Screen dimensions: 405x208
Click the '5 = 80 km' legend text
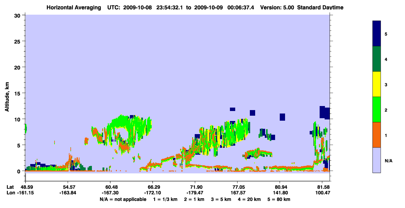279,199
